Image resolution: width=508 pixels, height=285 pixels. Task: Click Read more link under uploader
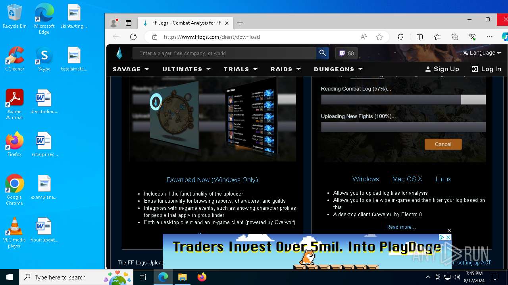(401, 227)
